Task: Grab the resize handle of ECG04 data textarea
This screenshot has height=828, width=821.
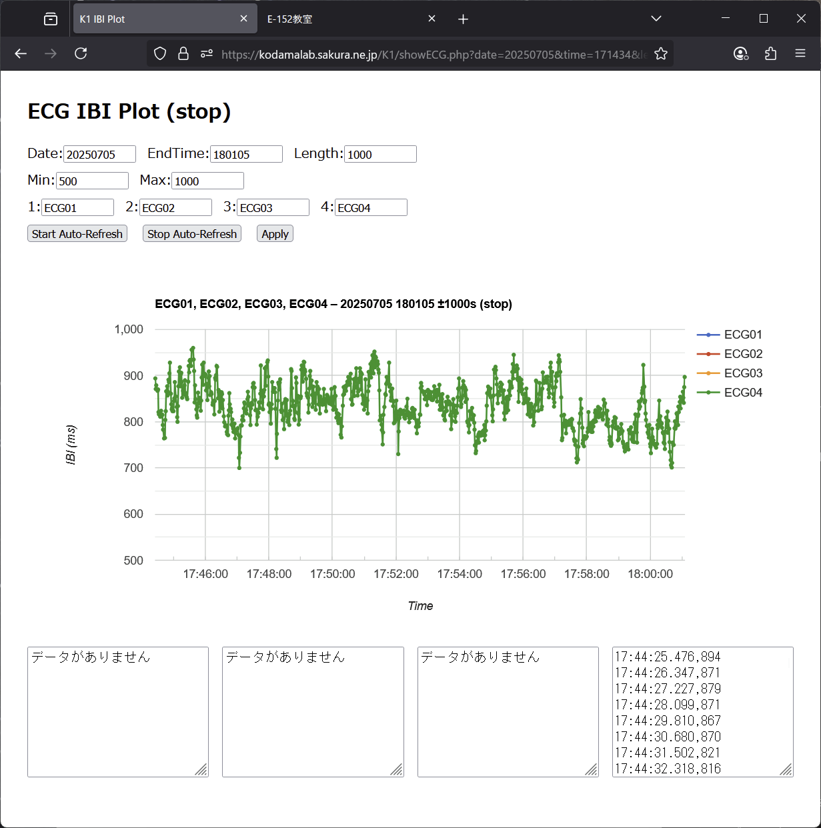Action: 786,770
